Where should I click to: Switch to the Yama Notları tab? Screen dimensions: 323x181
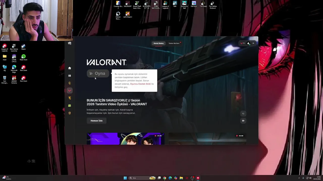[x=174, y=43]
